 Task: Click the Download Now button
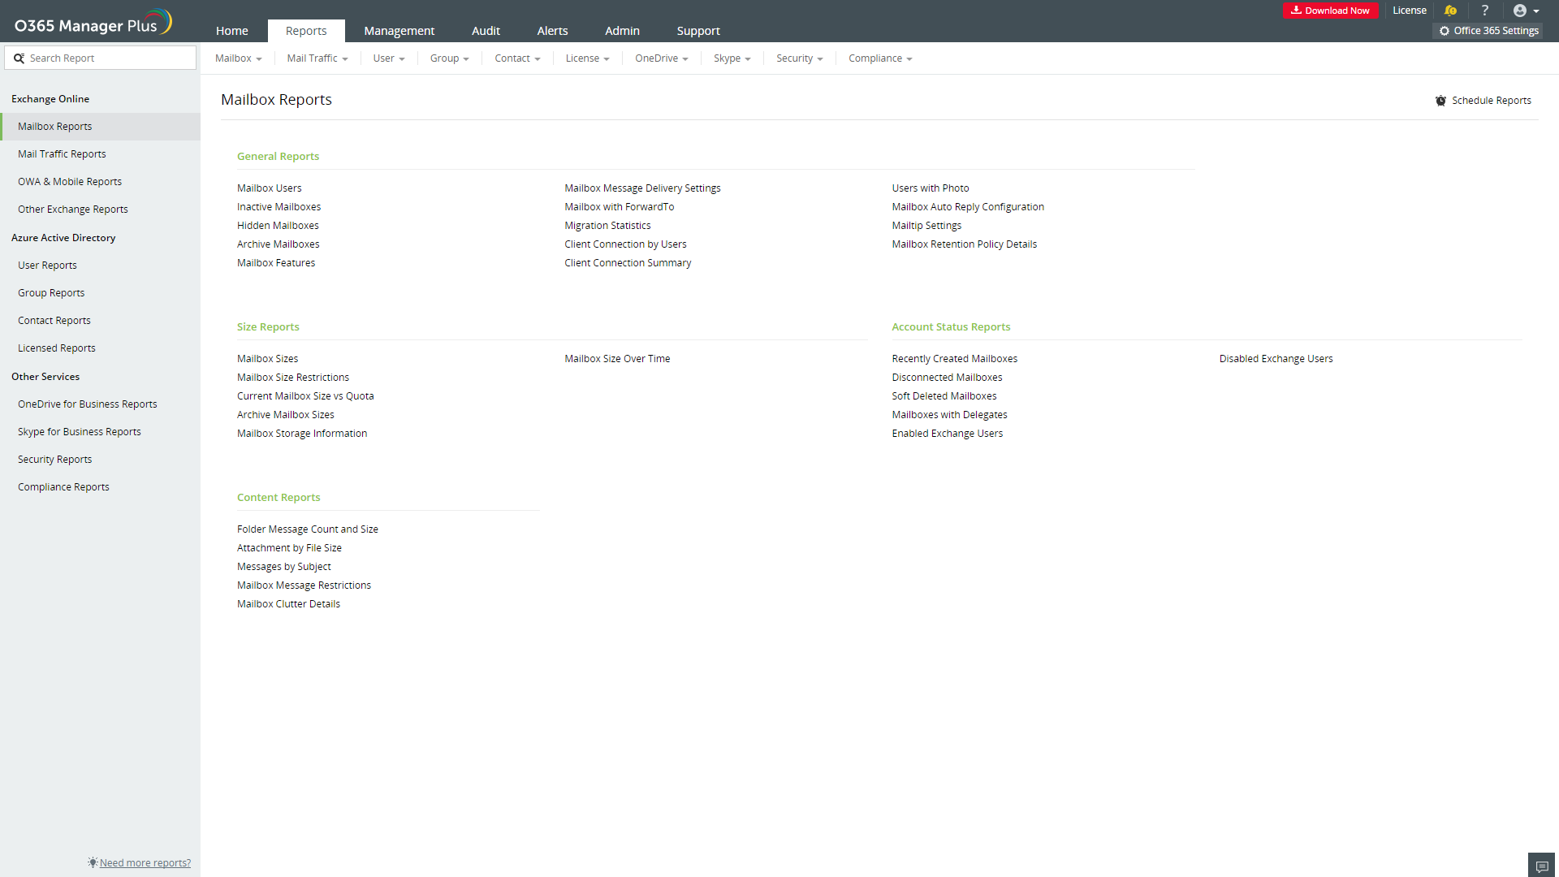tap(1329, 11)
